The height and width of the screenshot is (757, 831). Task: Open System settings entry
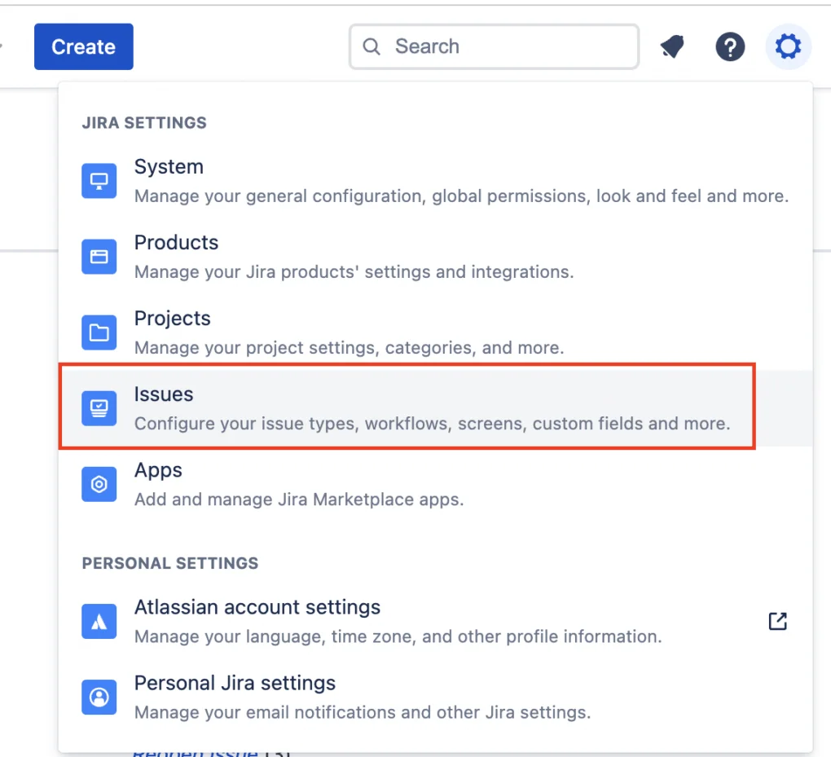436,181
